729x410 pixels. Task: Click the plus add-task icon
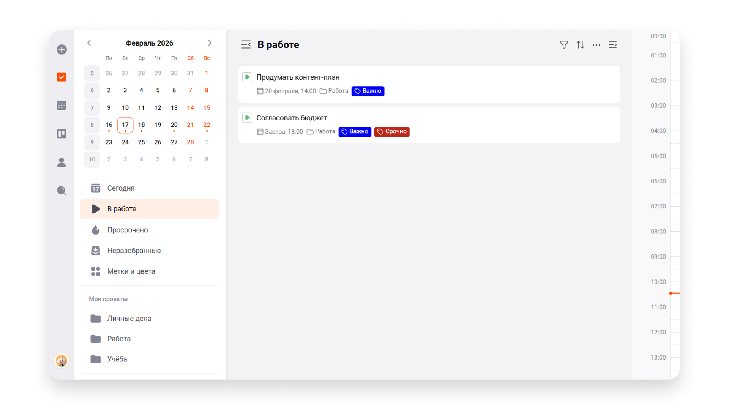tap(62, 49)
